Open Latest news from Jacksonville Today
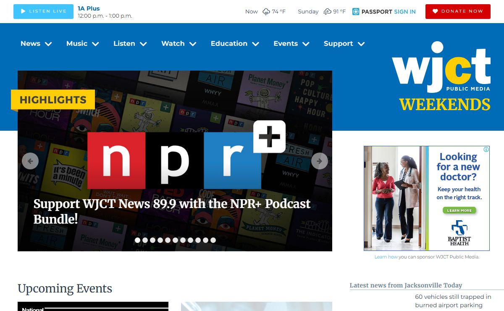 [x=406, y=285]
